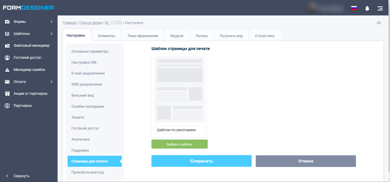Image resolution: width=390 pixels, height=182 pixels.
Task: Open the hamburger menu in header
Action: click(380, 8)
